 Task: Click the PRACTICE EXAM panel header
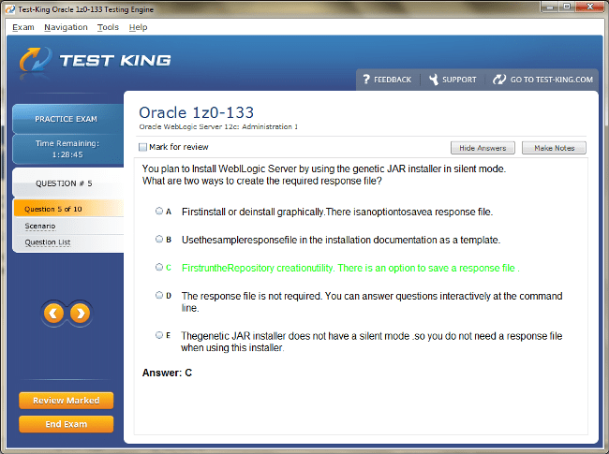click(x=68, y=119)
